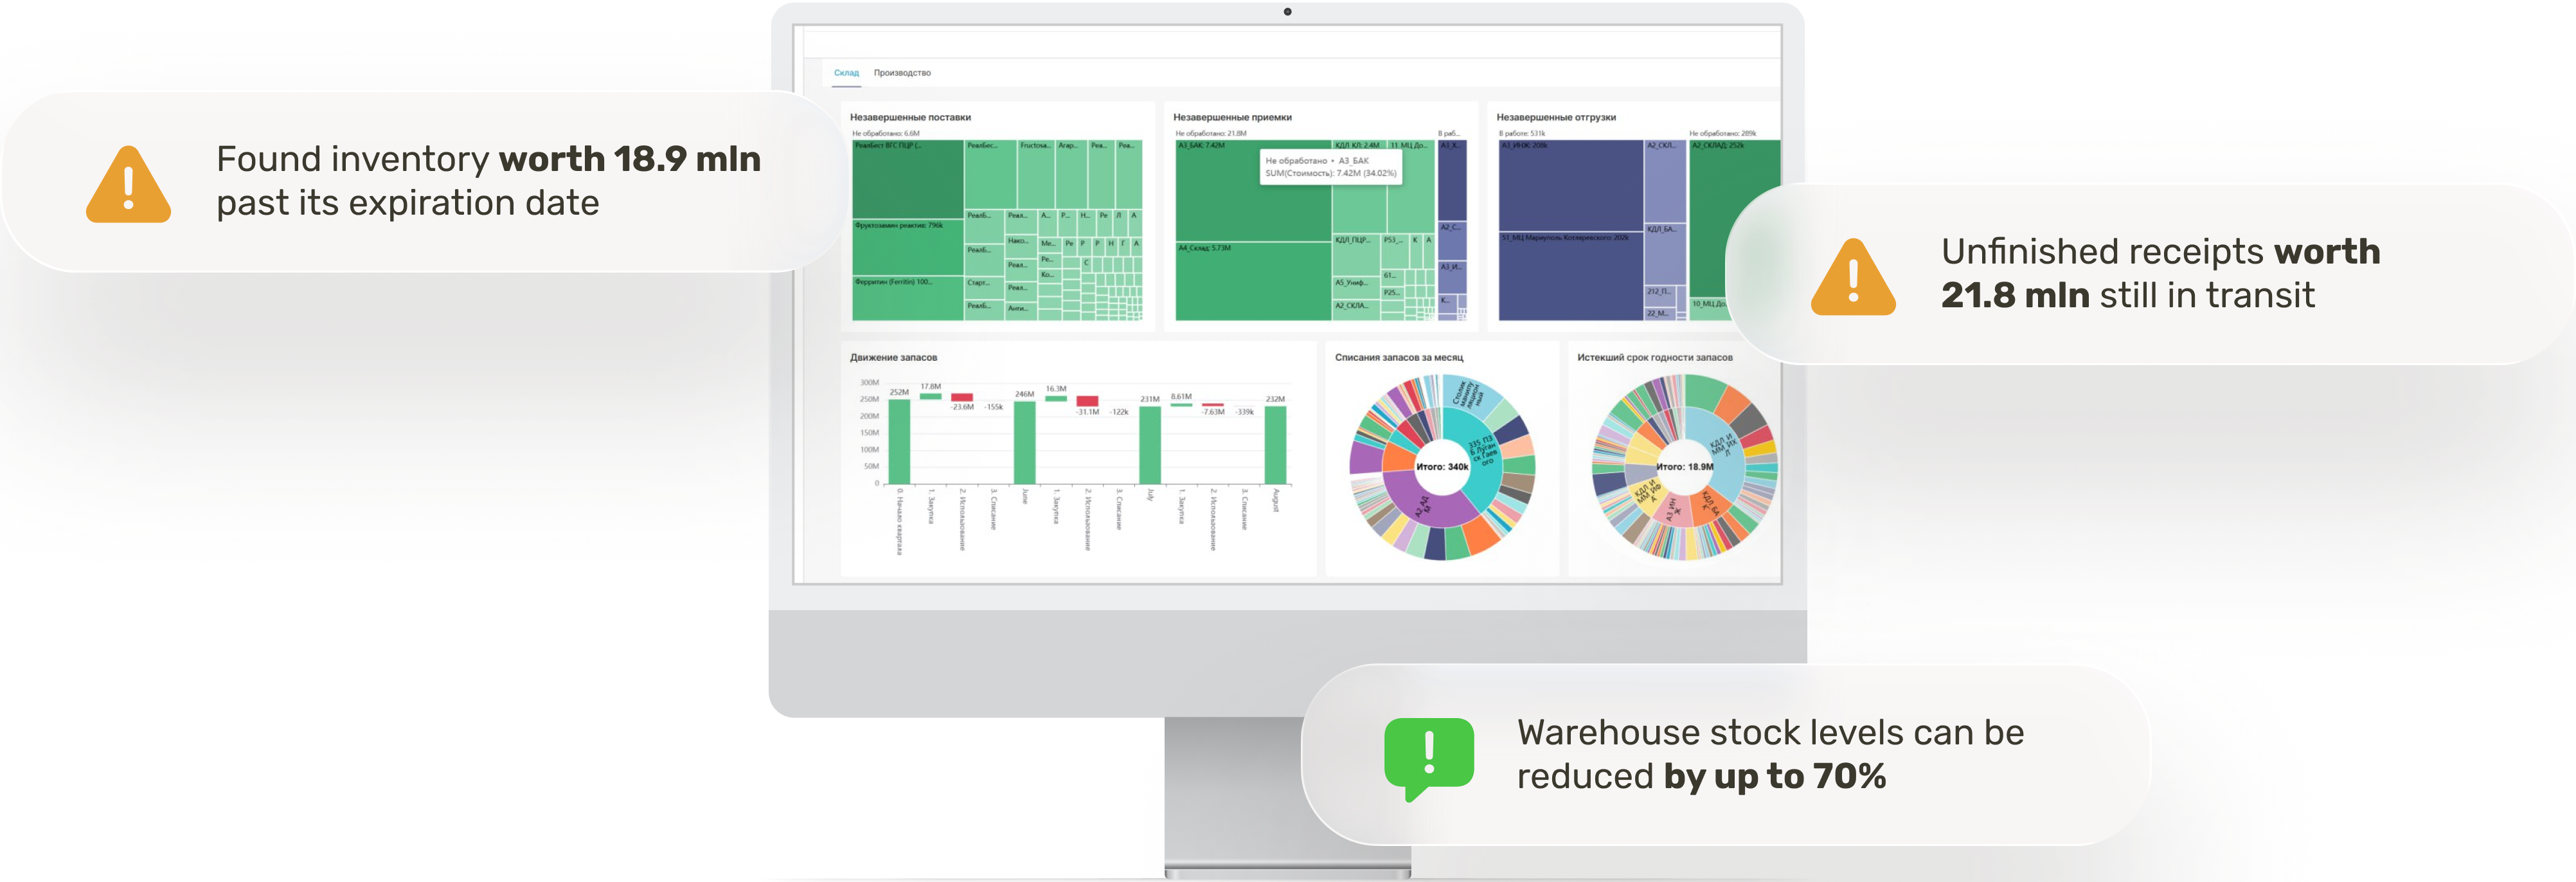
Task: Click the July 231M green bar
Action: (1150, 445)
